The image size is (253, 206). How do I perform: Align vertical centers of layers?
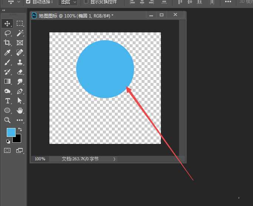point(190,2)
